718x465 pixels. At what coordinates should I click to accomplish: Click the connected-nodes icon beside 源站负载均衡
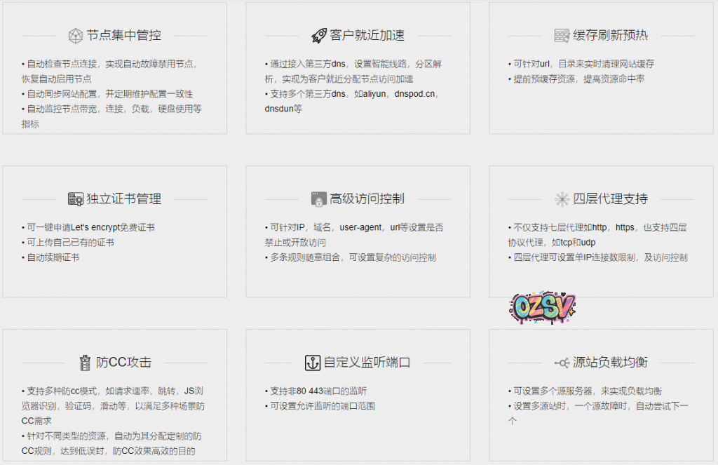[x=562, y=363]
